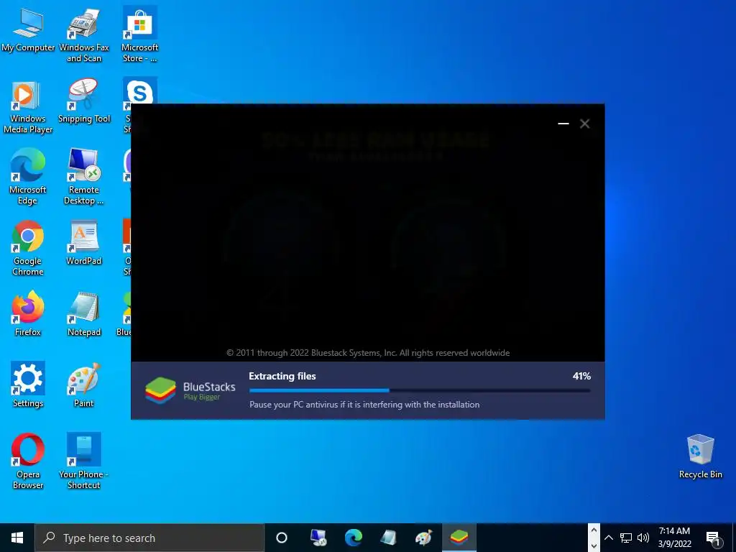Click the Pause your PC antivirus message

tap(364, 404)
